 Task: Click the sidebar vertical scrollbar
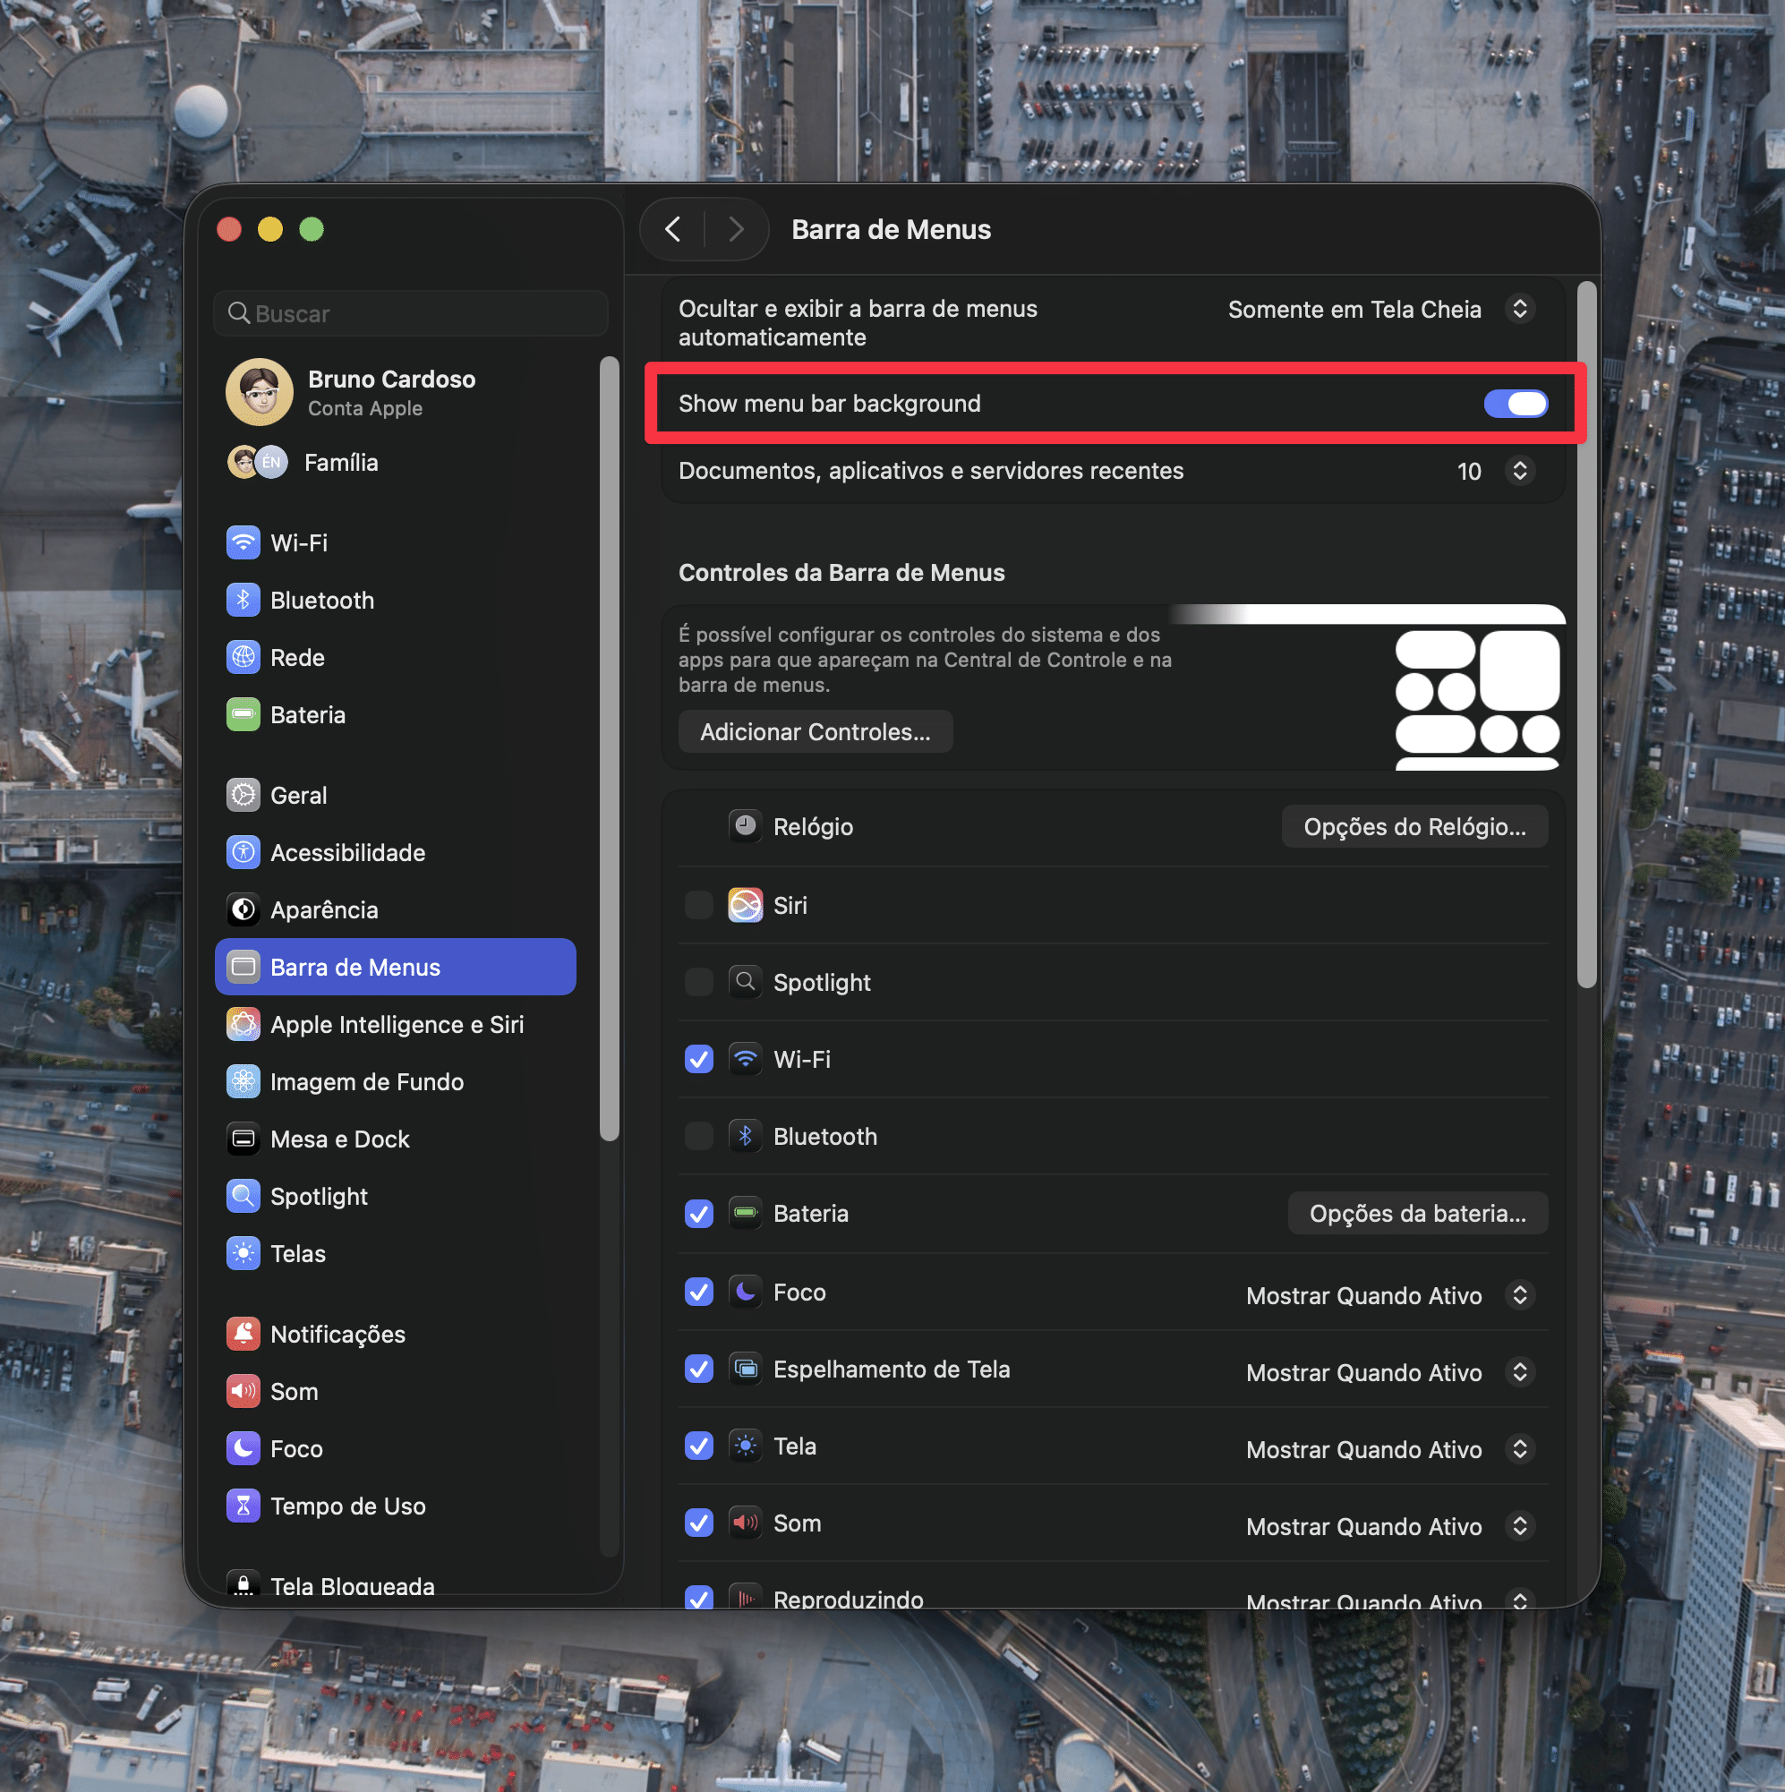(609, 748)
